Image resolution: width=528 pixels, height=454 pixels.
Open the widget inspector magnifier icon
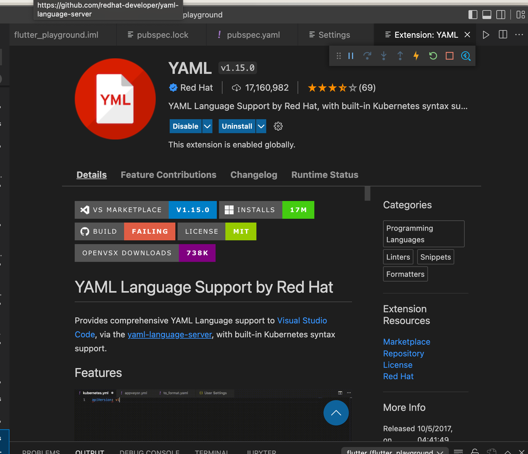coord(466,56)
